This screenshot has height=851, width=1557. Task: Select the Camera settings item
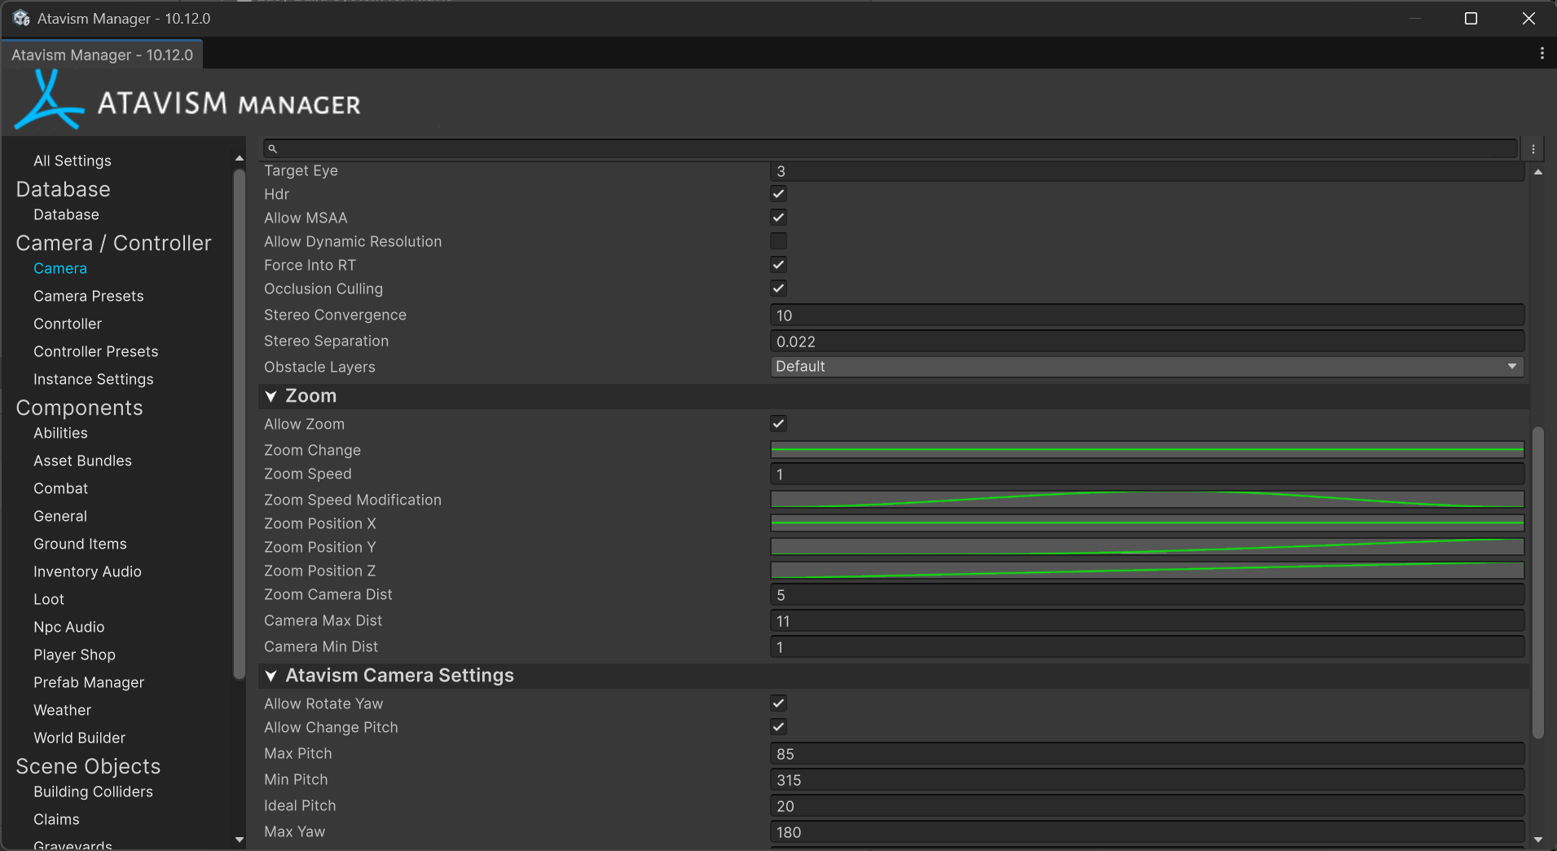tap(60, 268)
